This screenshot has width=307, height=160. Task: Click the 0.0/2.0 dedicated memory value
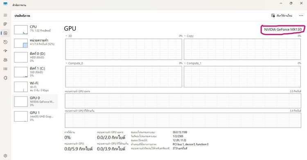(x=111, y=138)
